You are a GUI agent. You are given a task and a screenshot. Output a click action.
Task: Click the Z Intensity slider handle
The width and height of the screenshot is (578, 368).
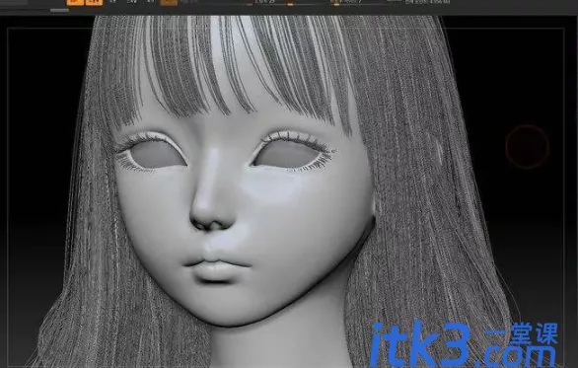(290, 4)
